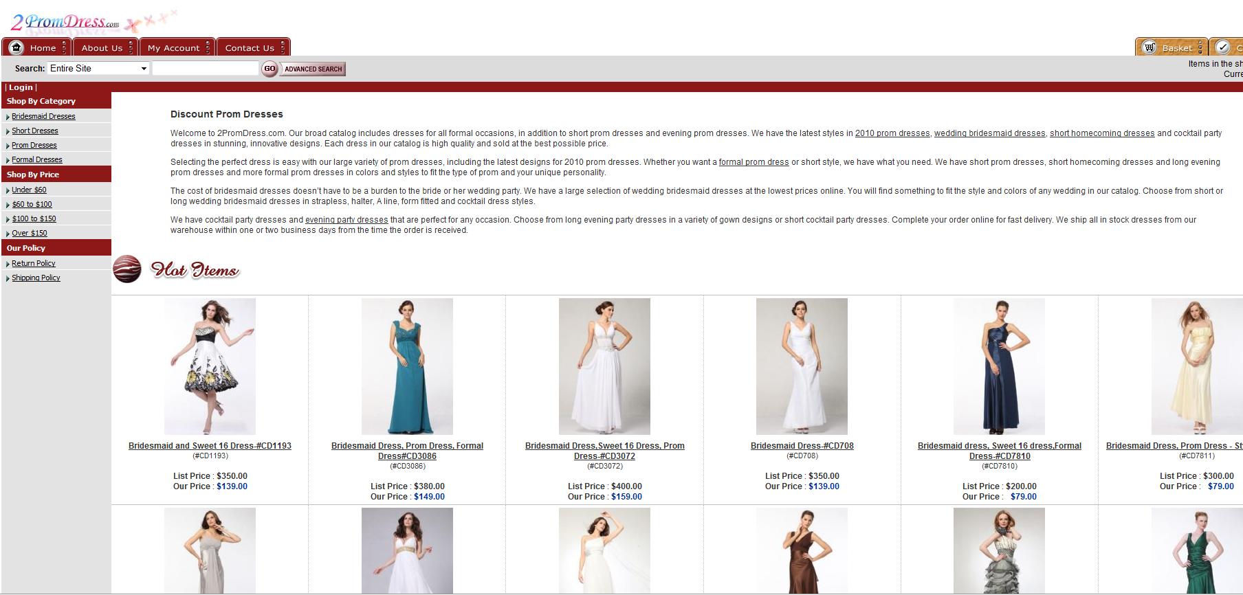Click the $79.00 price for CD7810
The image size is (1243, 595).
tap(1024, 497)
